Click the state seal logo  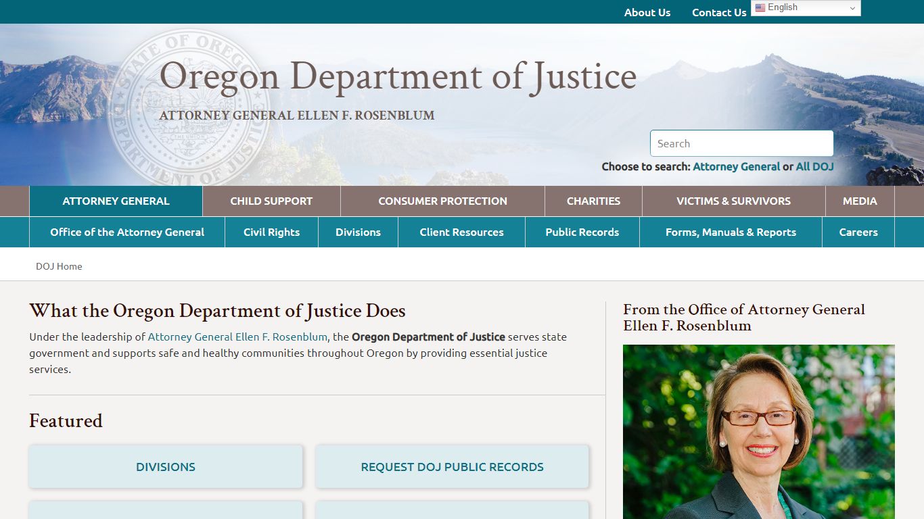pos(189,107)
